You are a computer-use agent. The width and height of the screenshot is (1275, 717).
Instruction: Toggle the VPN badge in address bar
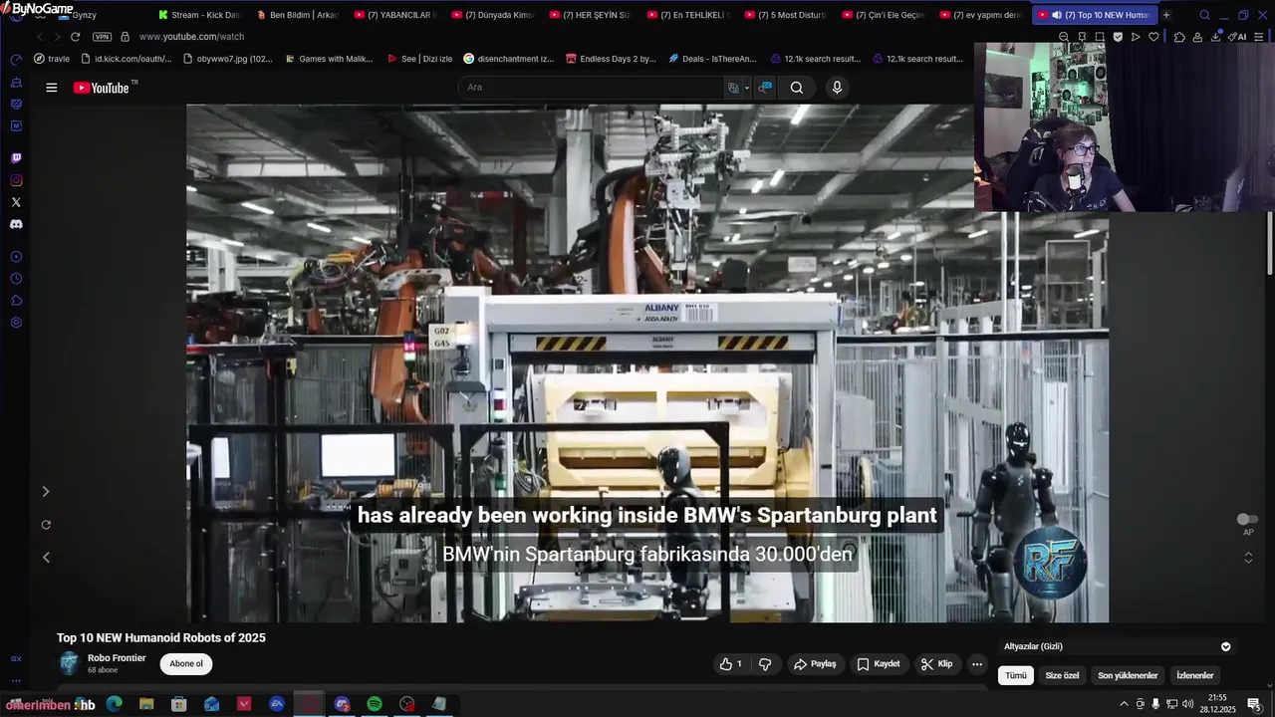[102, 37]
